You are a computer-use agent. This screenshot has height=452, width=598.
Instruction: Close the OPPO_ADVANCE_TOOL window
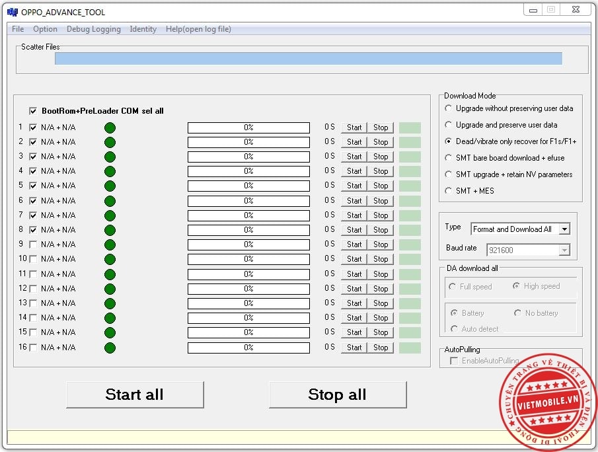point(576,9)
